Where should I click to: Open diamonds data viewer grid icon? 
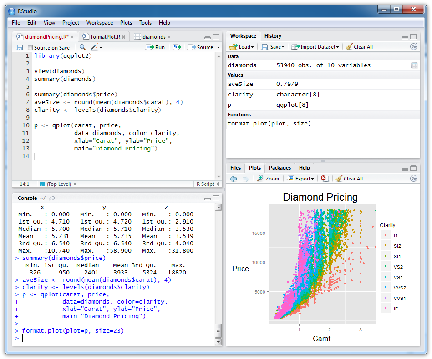(x=414, y=65)
